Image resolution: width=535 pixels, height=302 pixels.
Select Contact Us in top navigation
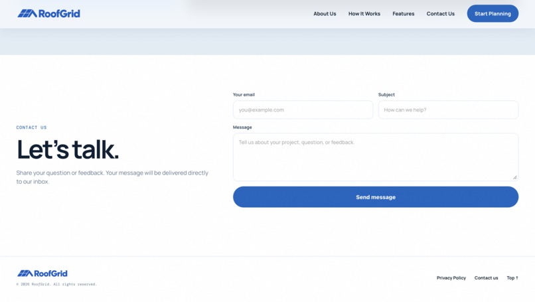[441, 14]
